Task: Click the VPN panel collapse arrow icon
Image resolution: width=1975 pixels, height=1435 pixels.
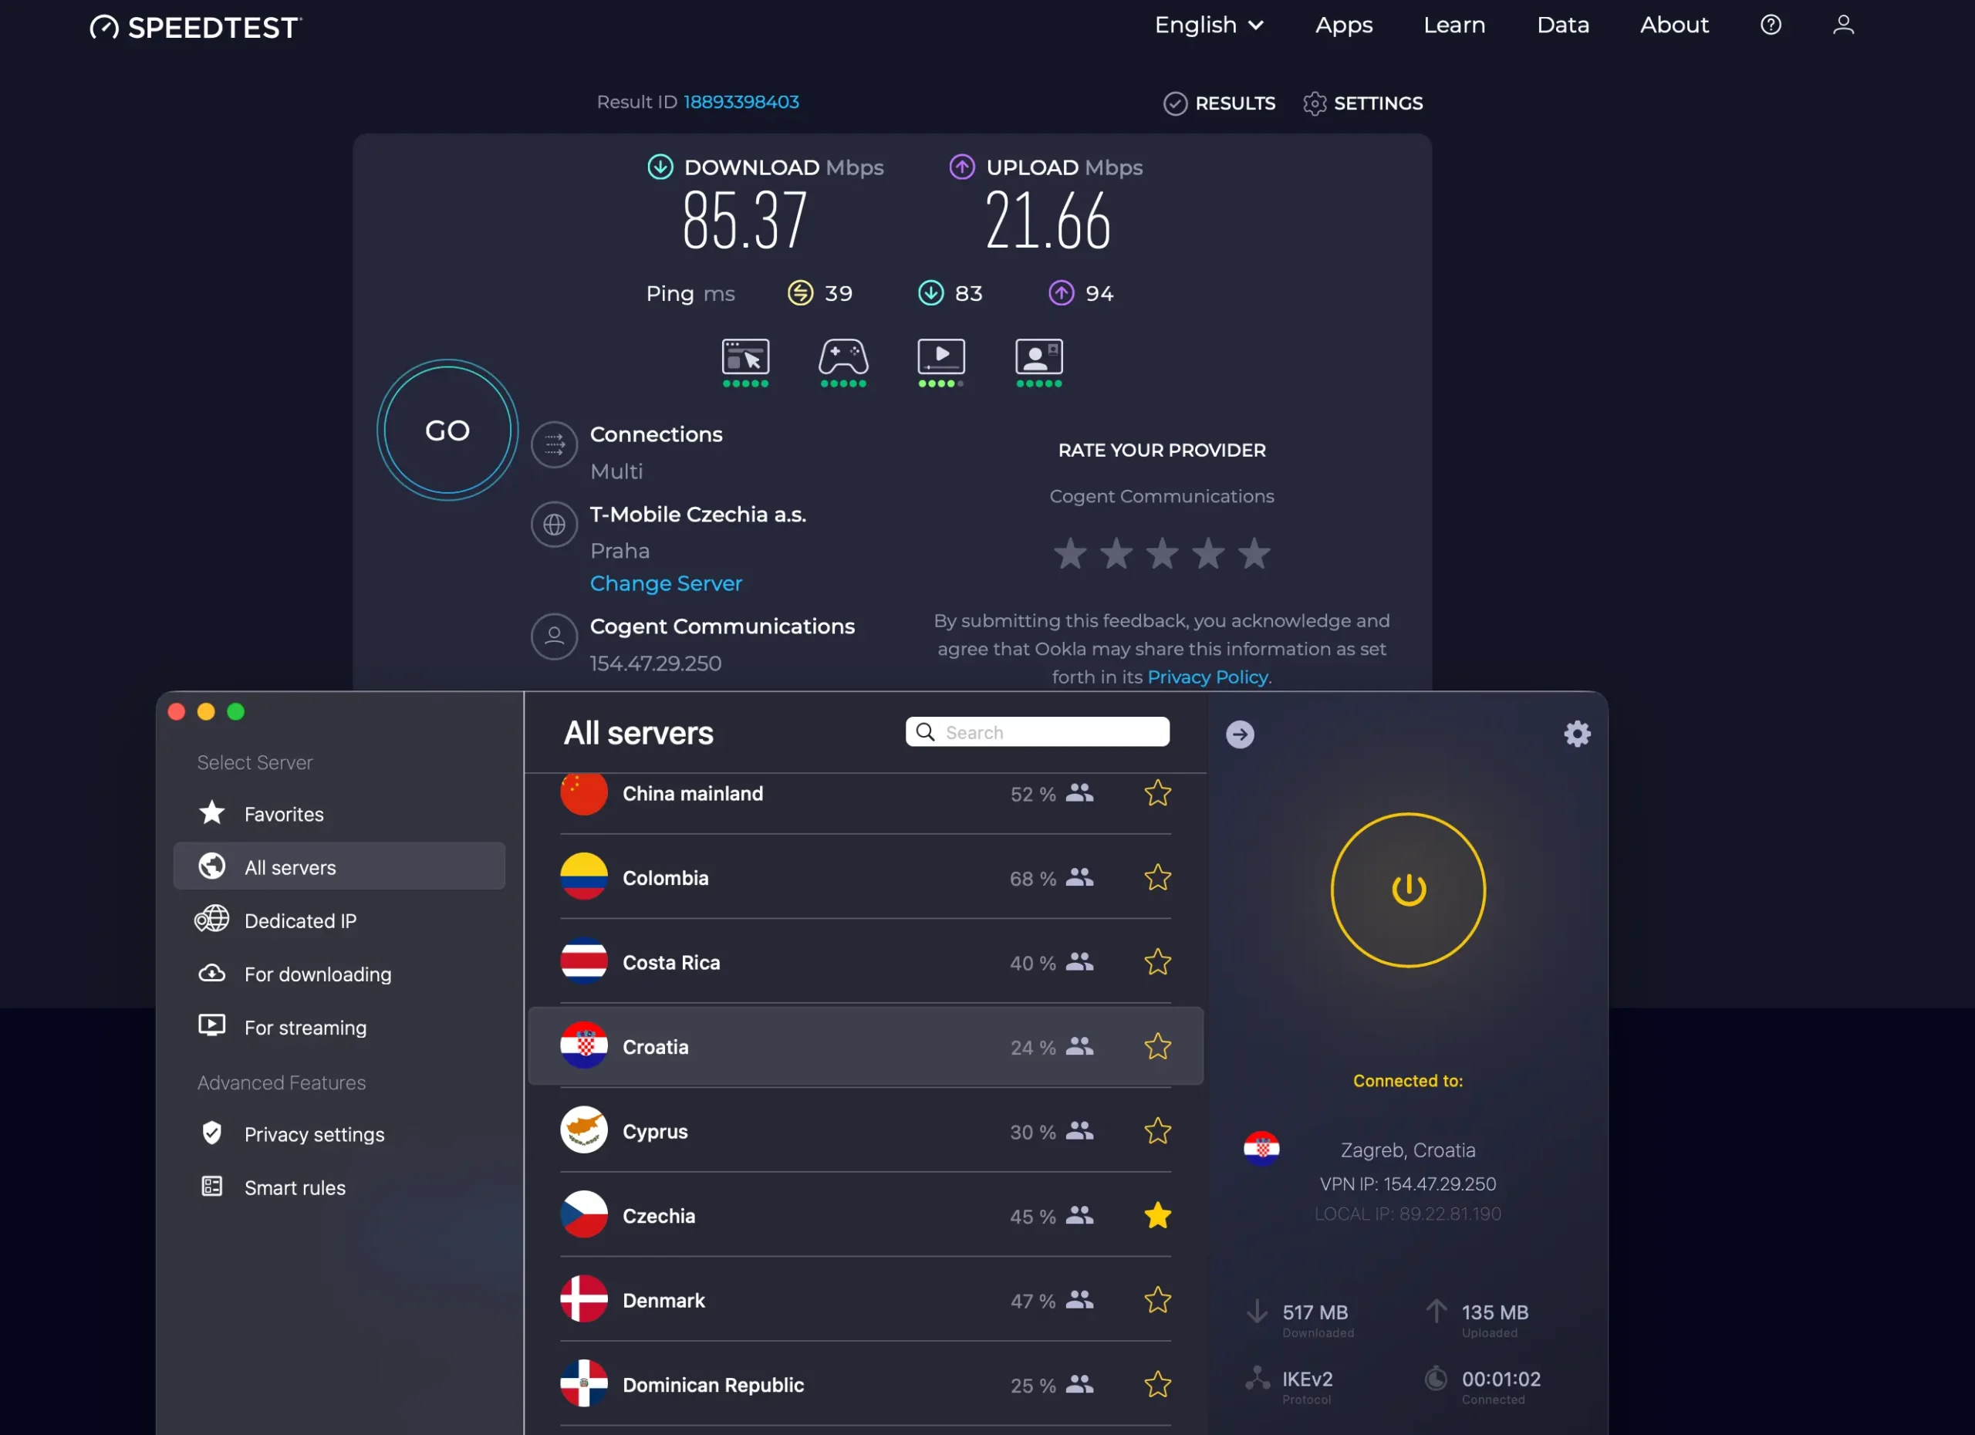Action: (x=1239, y=734)
